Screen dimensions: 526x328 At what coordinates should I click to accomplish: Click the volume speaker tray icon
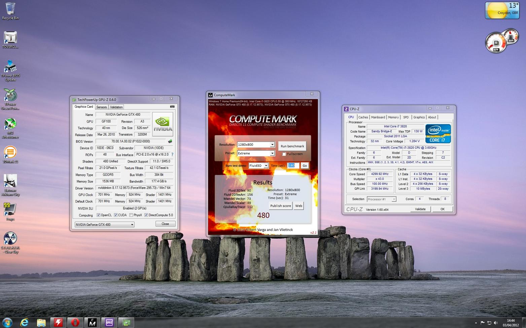coord(496,323)
